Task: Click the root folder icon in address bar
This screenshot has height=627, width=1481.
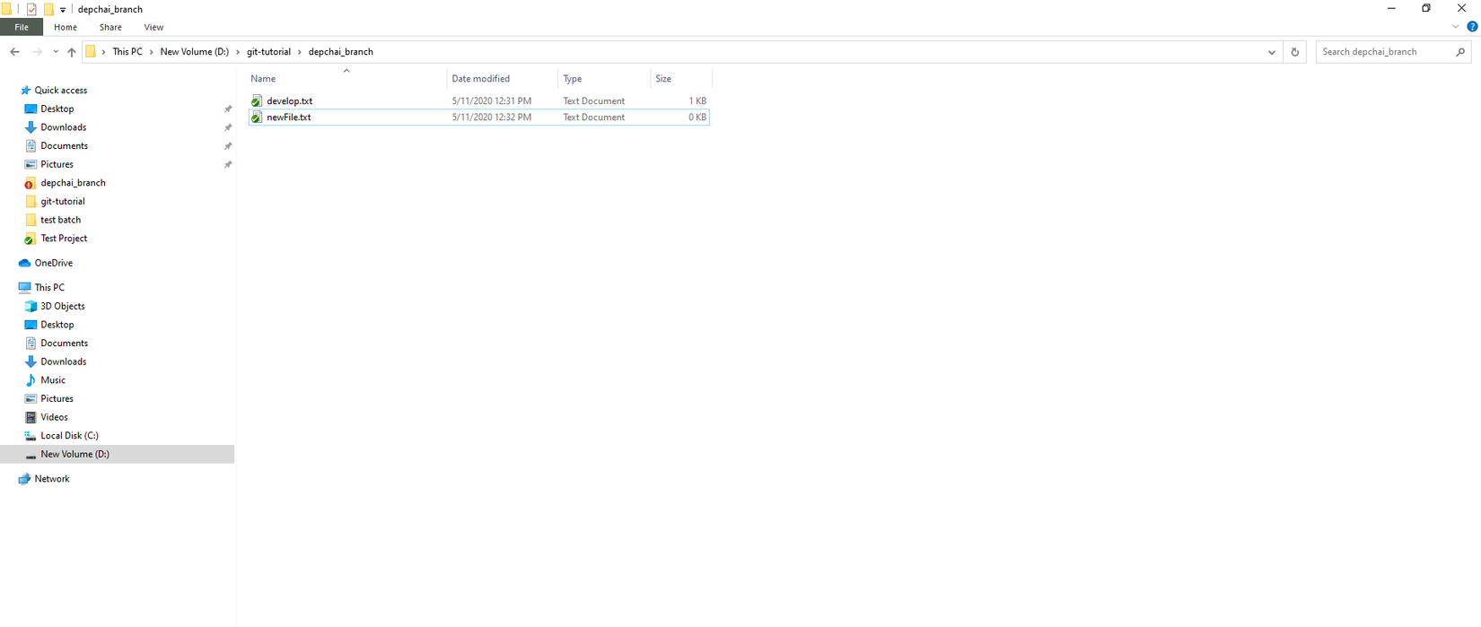Action: coord(91,52)
